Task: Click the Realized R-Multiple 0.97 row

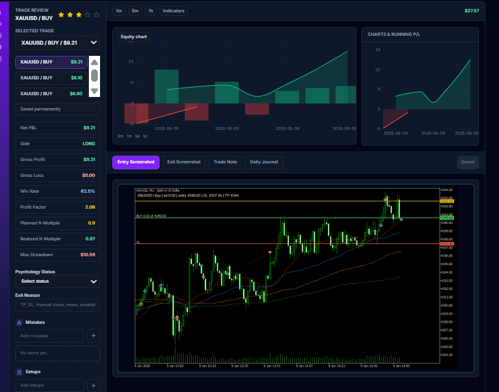Action: 58,239
